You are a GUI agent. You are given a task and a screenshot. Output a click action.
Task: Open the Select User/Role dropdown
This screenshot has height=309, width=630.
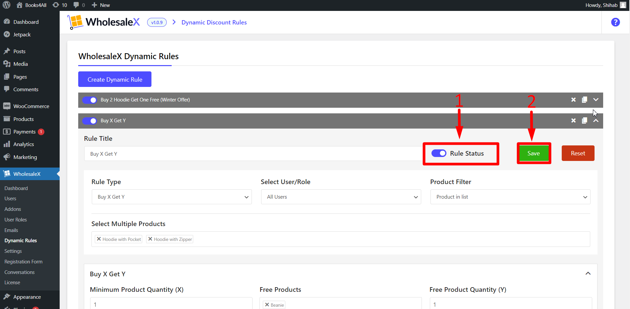[x=341, y=197]
